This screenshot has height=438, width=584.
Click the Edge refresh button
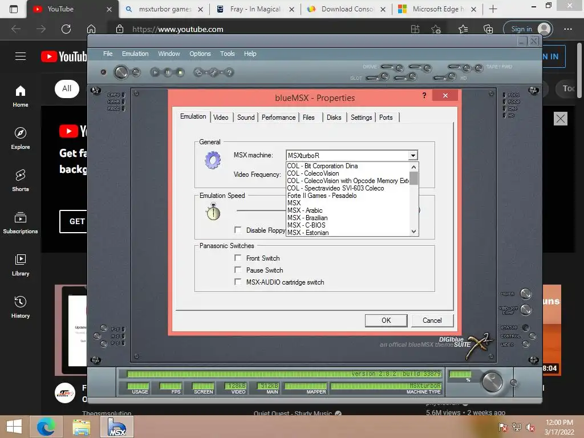tap(66, 29)
